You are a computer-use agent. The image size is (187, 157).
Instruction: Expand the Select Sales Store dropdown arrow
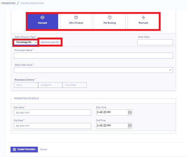(x=170, y=70)
